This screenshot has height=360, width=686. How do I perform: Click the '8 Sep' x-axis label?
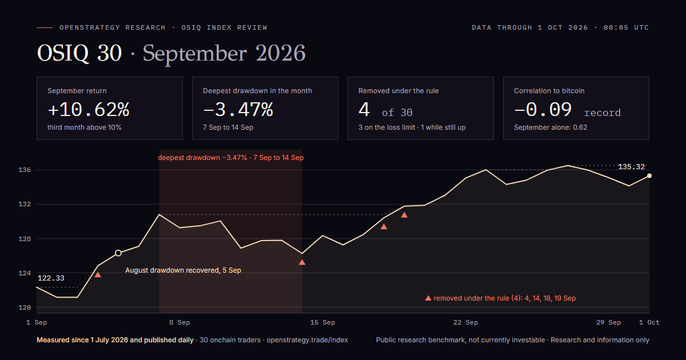click(x=180, y=322)
